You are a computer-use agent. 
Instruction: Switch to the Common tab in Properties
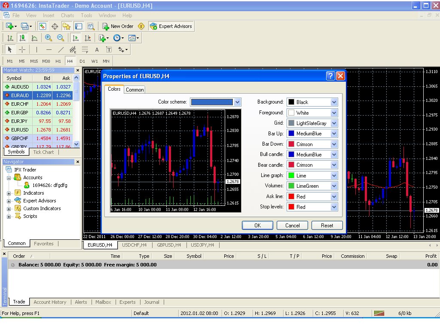(134, 89)
